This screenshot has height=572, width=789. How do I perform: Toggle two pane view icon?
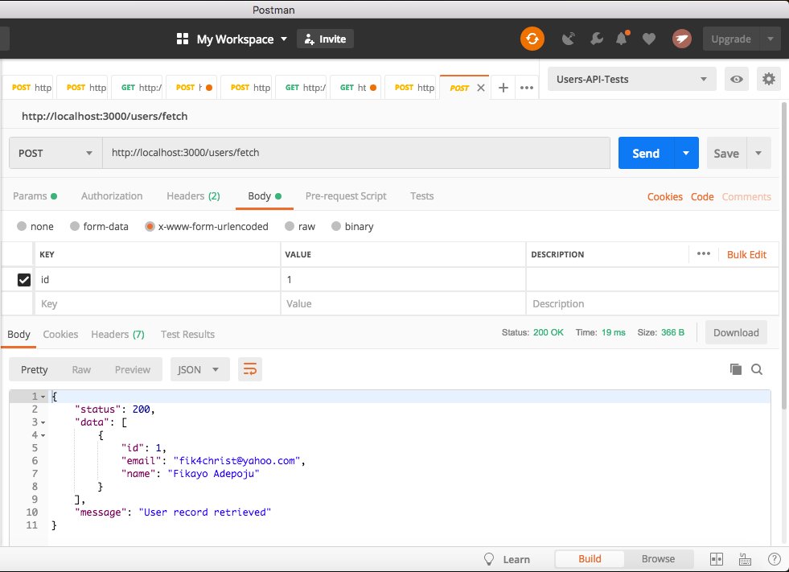(x=716, y=559)
